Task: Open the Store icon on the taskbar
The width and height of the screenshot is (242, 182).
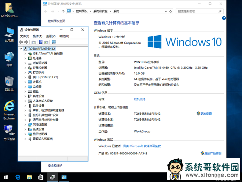Action: click(x=41, y=177)
